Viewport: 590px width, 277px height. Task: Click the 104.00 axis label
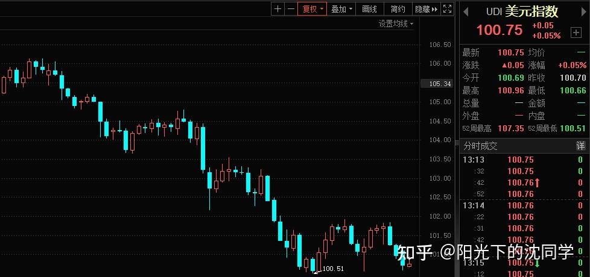click(x=440, y=140)
